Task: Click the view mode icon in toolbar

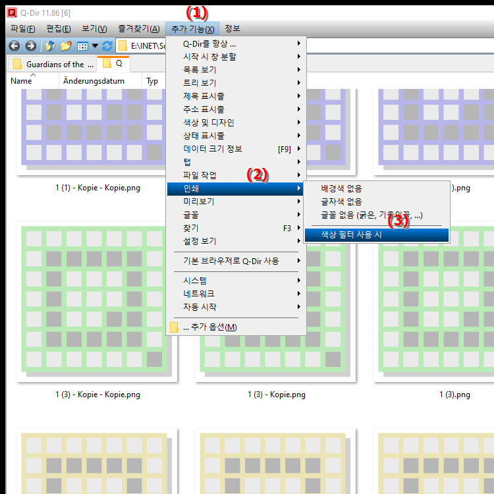Action: (x=82, y=46)
